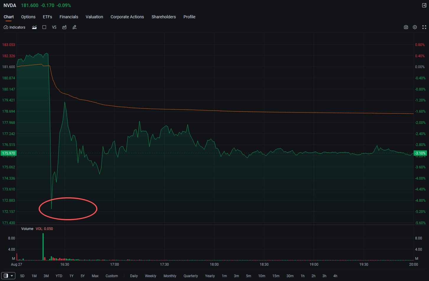Switch to the Options tab
This screenshot has height=281, width=429.
28,17
